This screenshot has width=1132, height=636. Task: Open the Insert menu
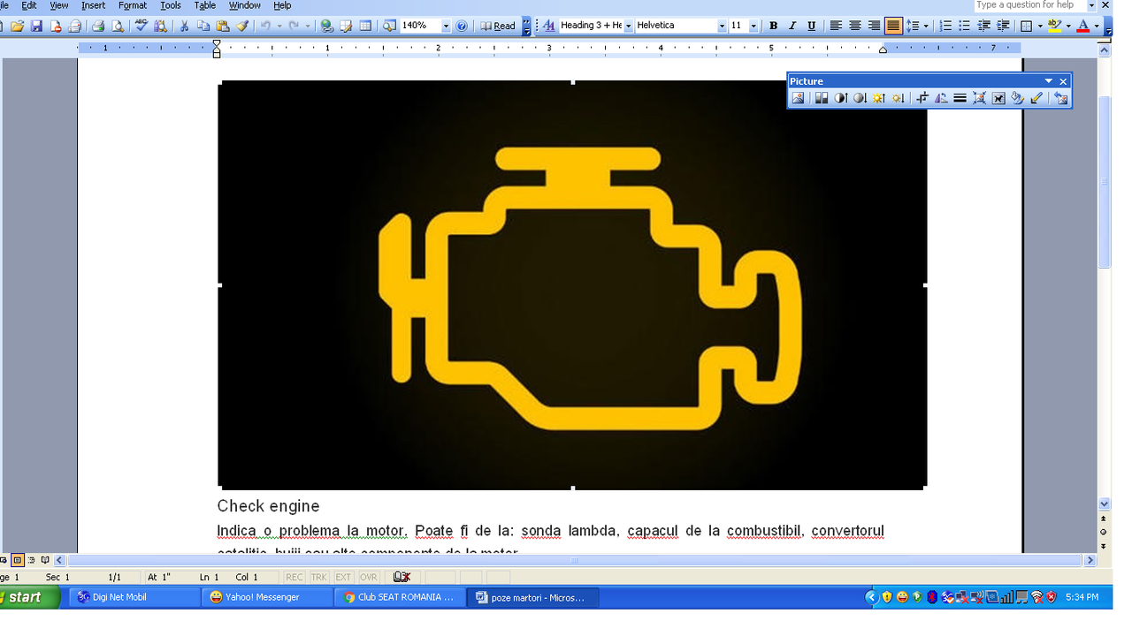click(93, 5)
